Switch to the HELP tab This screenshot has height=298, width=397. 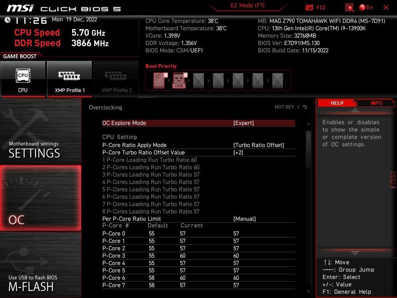(x=337, y=103)
